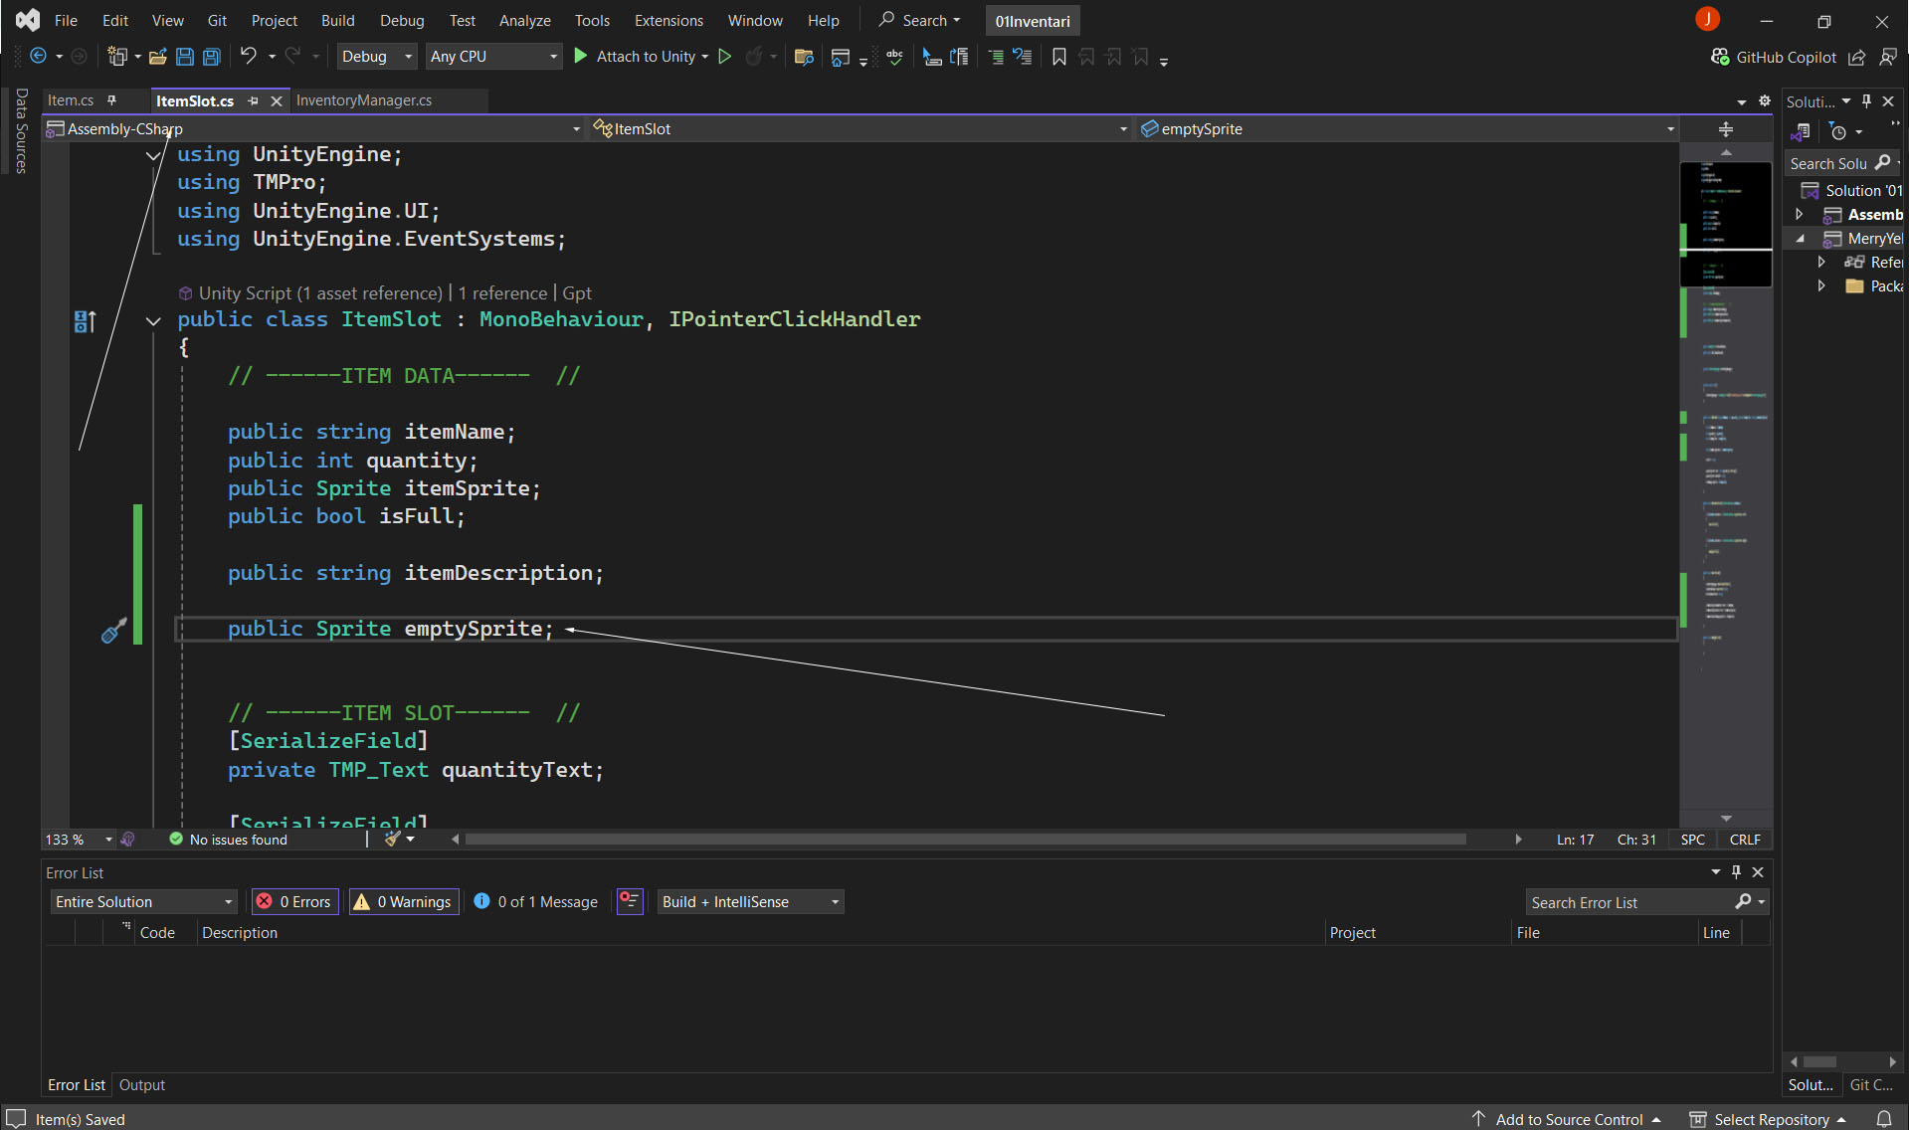Toggle the 0 Warnings filter
Viewport: 1909px width, 1130px height.
[404, 902]
